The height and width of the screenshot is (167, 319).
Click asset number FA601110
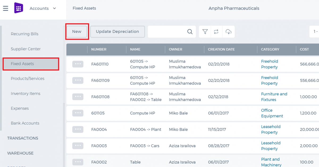click(x=100, y=64)
